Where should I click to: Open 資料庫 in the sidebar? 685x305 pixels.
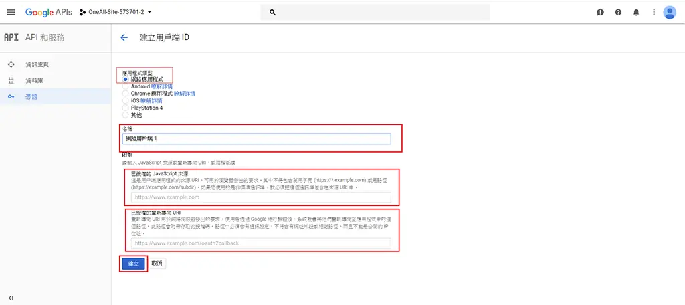pos(34,80)
